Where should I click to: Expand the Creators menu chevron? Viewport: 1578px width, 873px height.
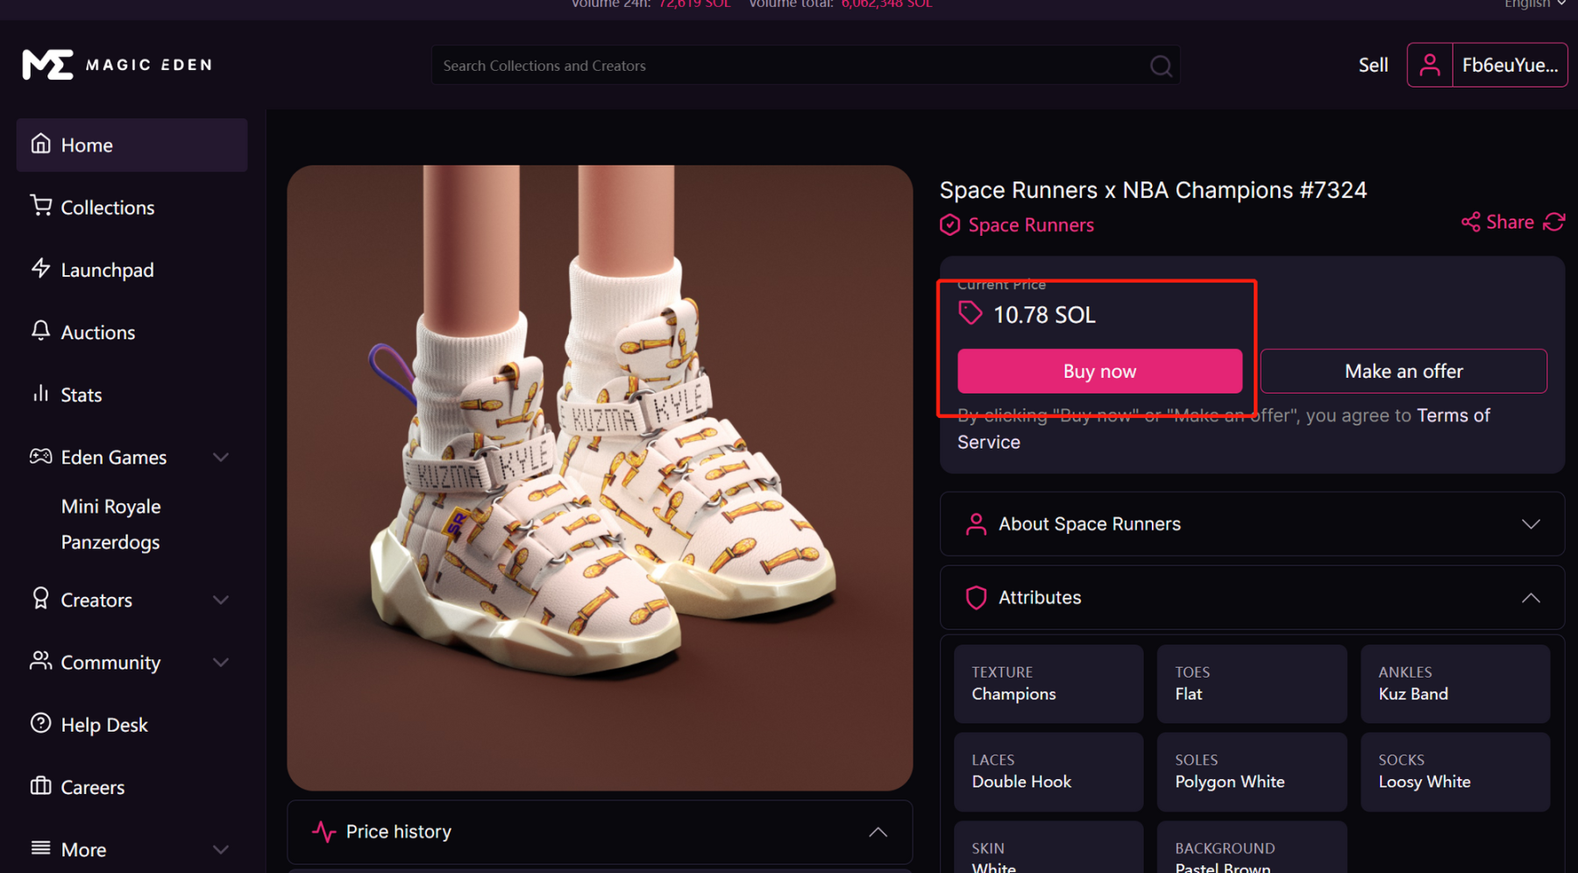pos(221,600)
